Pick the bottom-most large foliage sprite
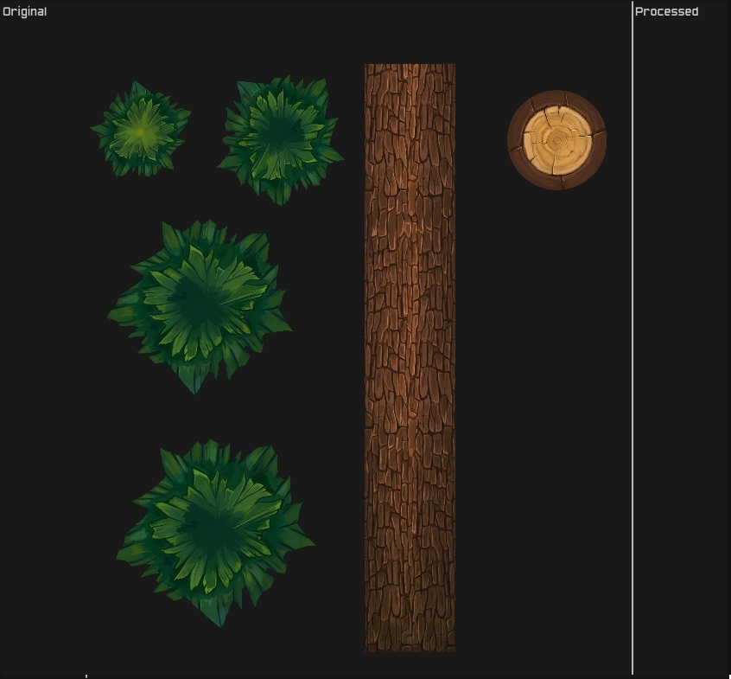This screenshot has height=679, width=731. [215, 533]
